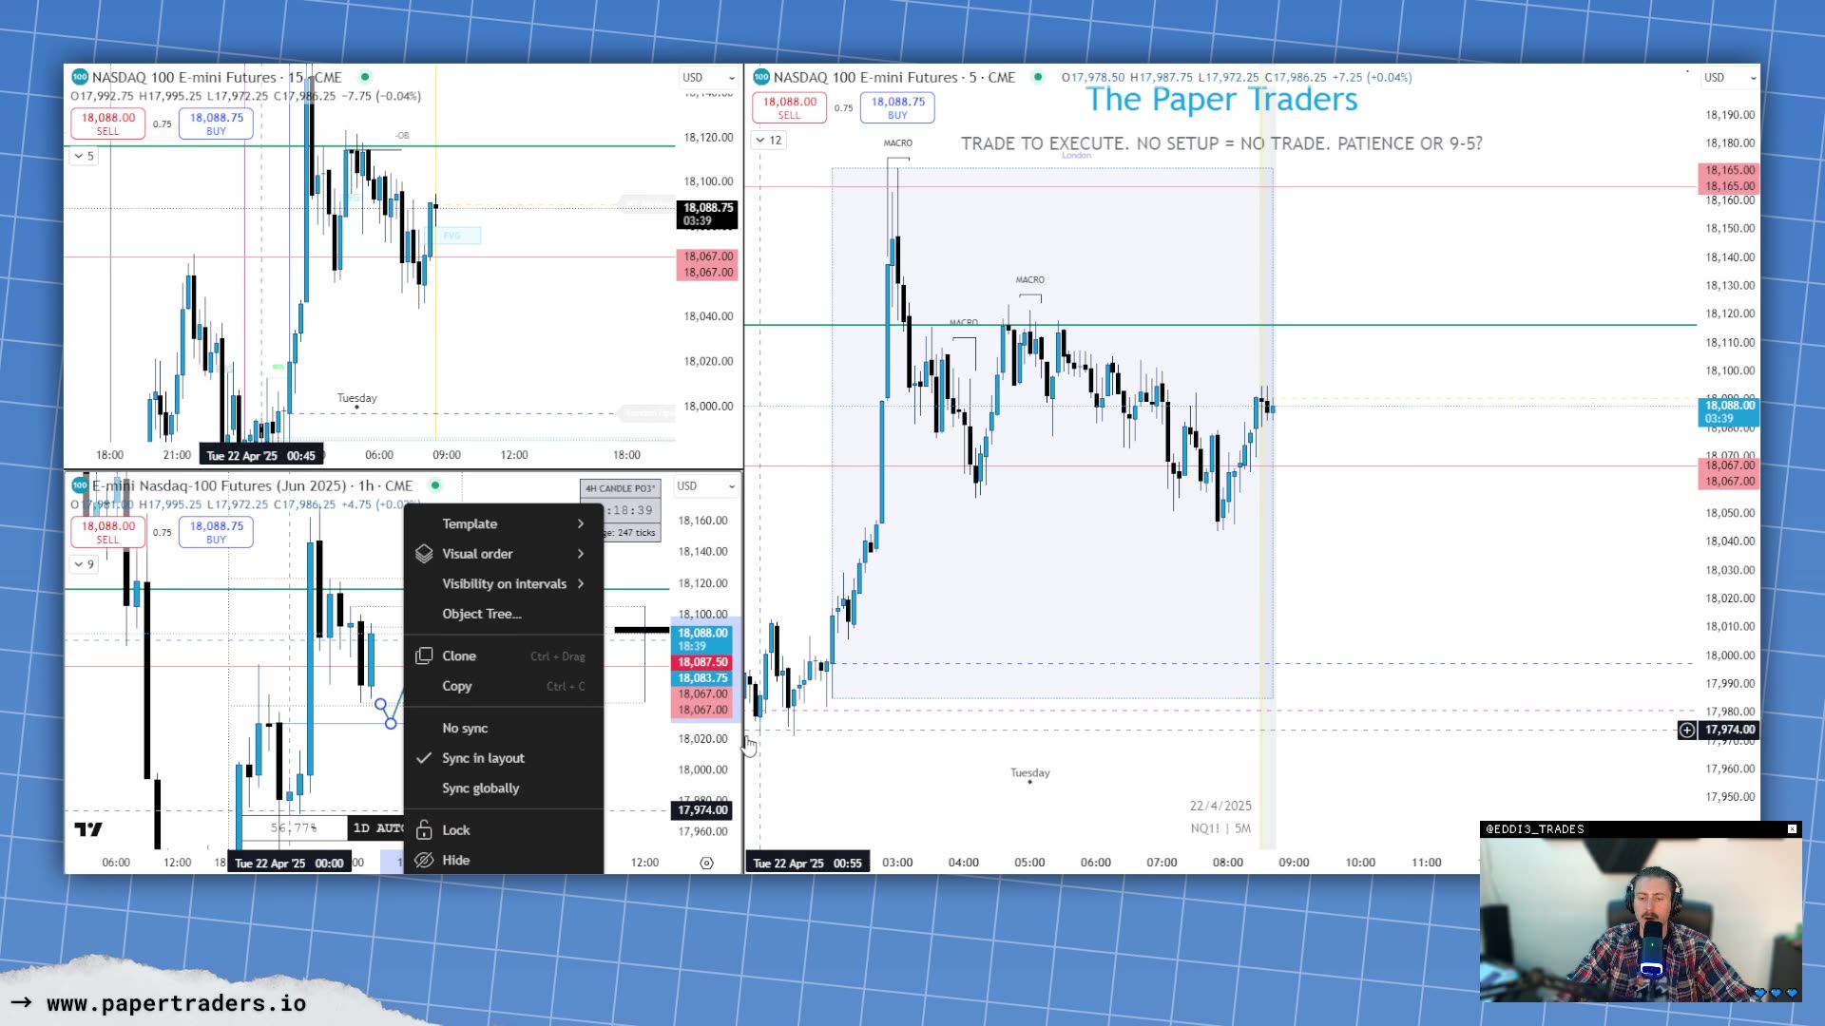Click the 4H CANDLE PO3 table header
1825x1026 pixels.
[x=620, y=488]
